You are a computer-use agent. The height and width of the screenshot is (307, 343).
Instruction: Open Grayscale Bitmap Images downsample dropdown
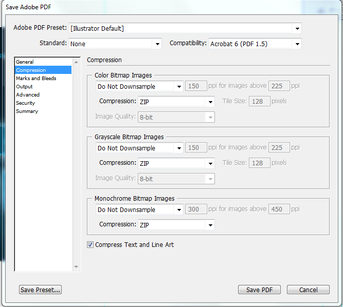pyautogui.click(x=139, y=148)
